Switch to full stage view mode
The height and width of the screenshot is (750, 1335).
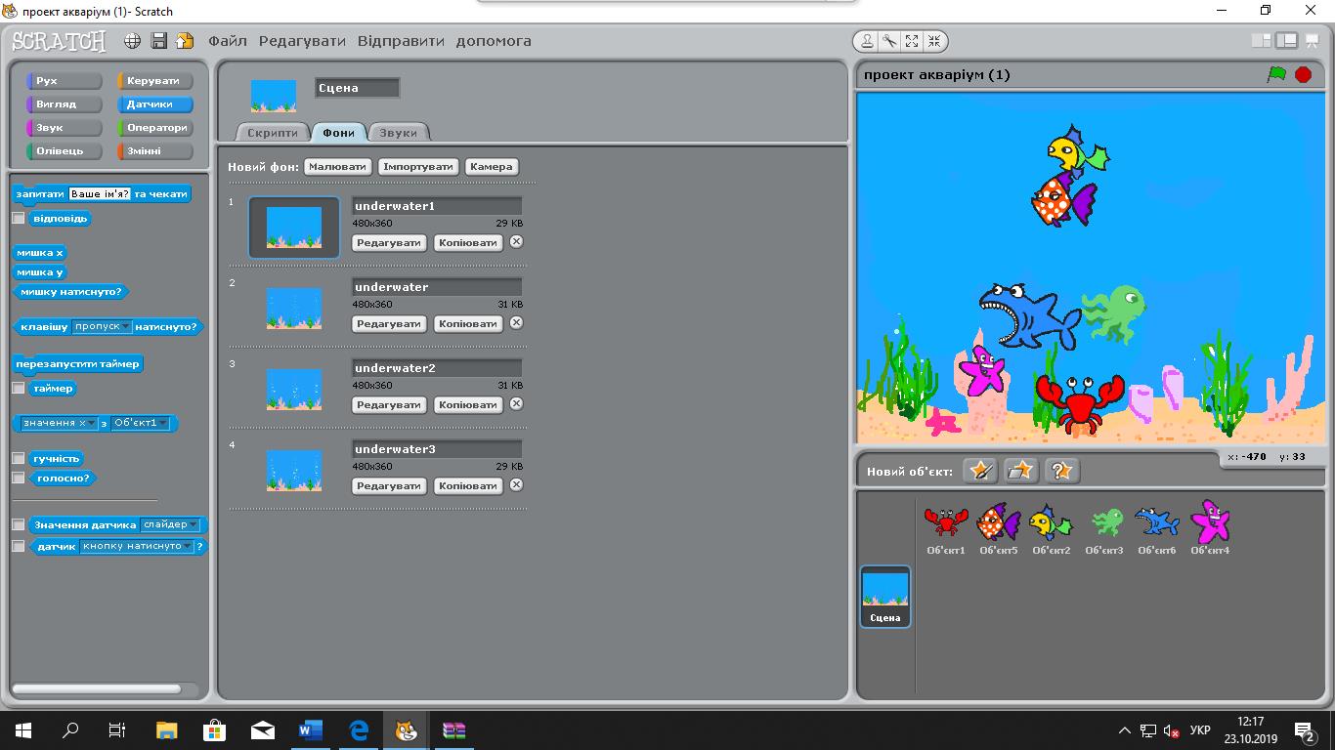click(x=1287, y=41)
